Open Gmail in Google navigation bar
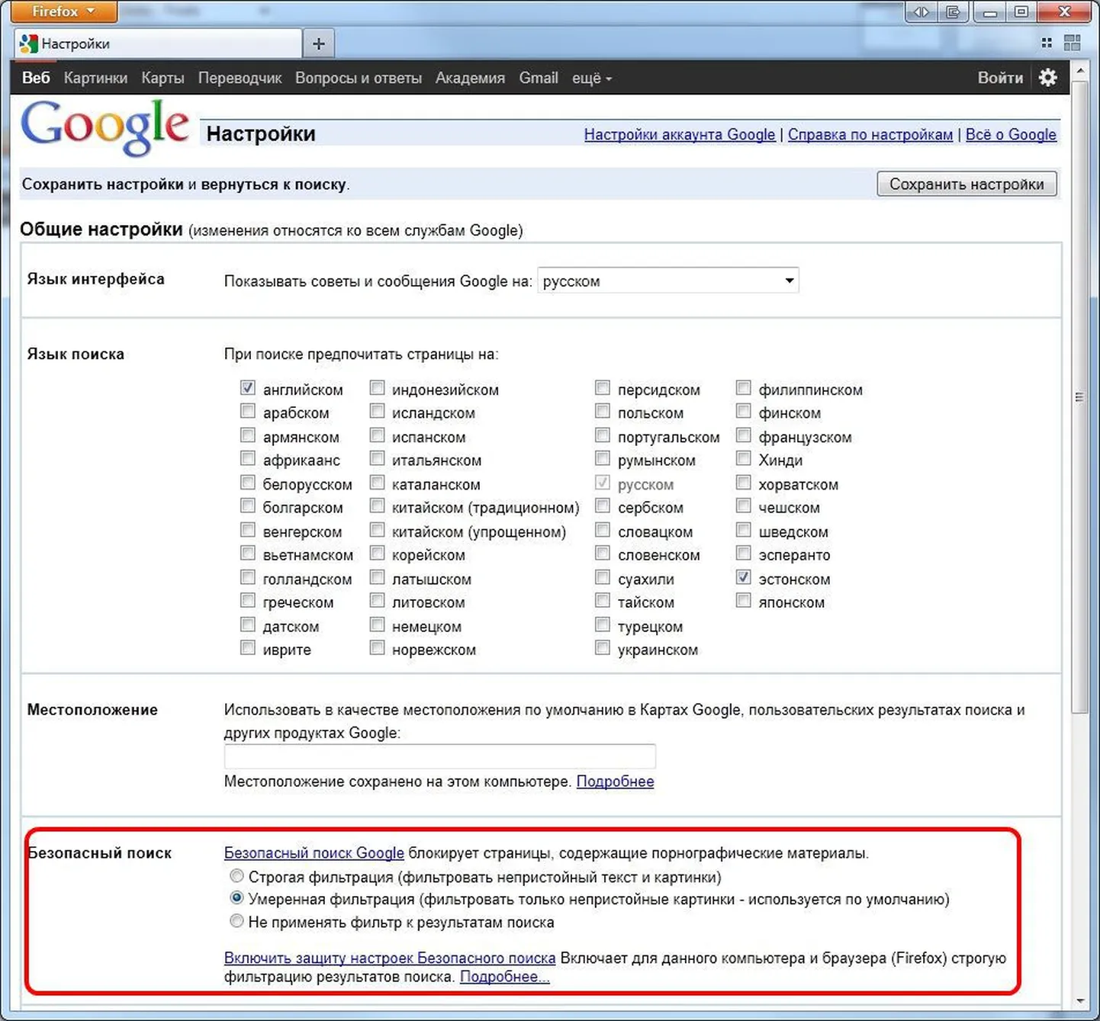Screen dimensions: 1100x1021 [539, 78]
